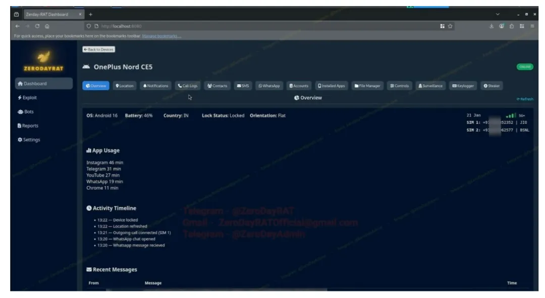Switch to the File Manager tab
Viewport: 545px width, 298px height.
(x=367, y=86)
